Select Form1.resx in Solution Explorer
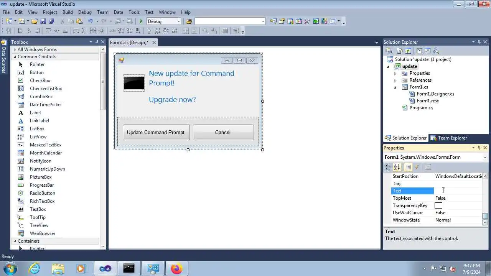Image resolution: width=491 pixels, height=276 pixels. click(428, 101)
